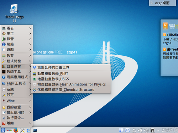Click the taskbar clock showing 23:57
The image size is (178, 133).
click(167, 130)
